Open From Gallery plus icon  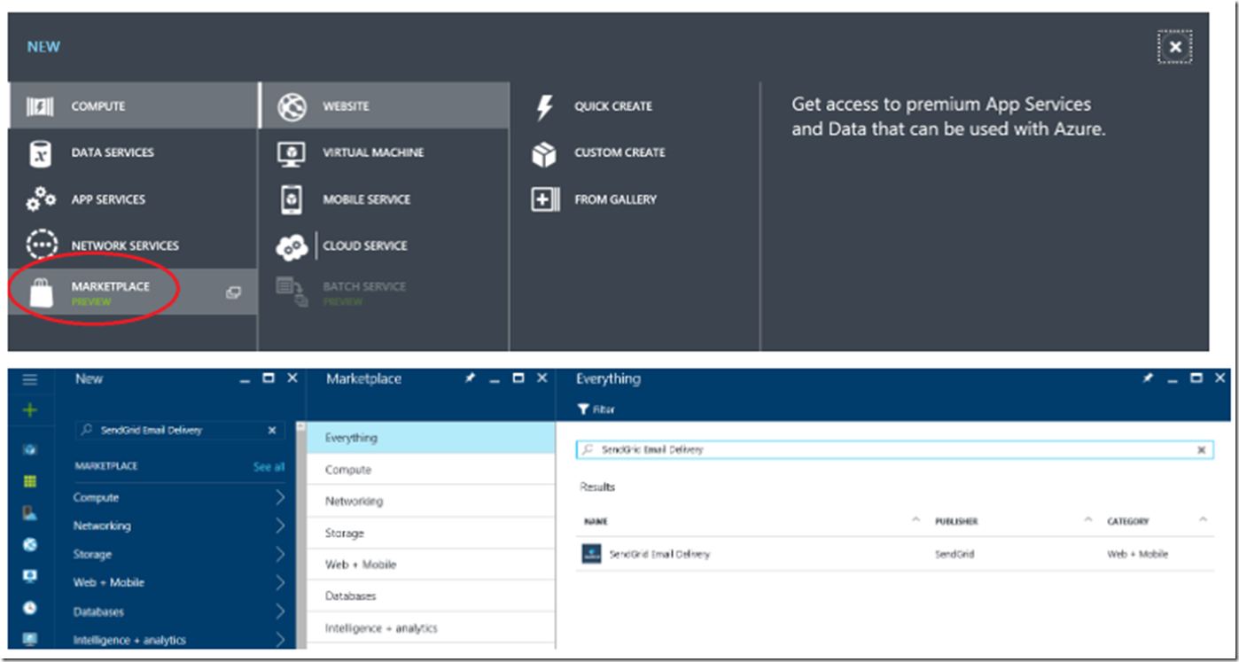pyautogui.click(x=544, y=199)
